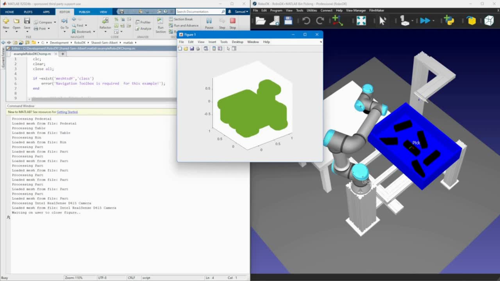Viewport: 500px width, 281px height.
Task: Add a new Python program in RoboDK
Action: pos(449,20)
